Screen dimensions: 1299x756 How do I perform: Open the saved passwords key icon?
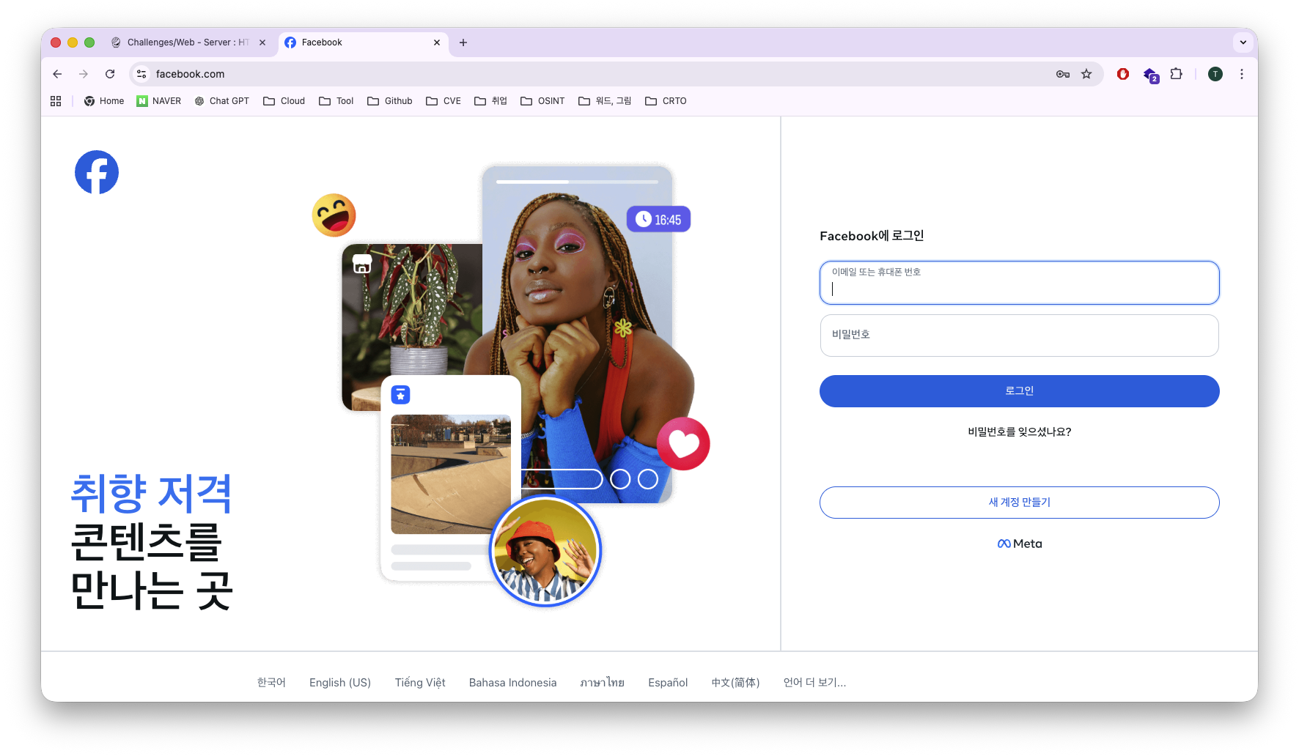click(x=1063, y=74)
